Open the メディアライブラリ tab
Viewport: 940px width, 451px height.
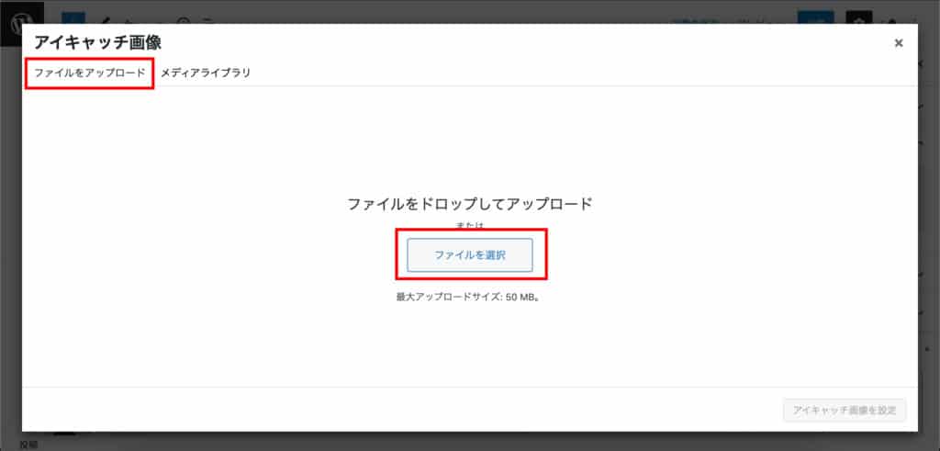(206, 73)
